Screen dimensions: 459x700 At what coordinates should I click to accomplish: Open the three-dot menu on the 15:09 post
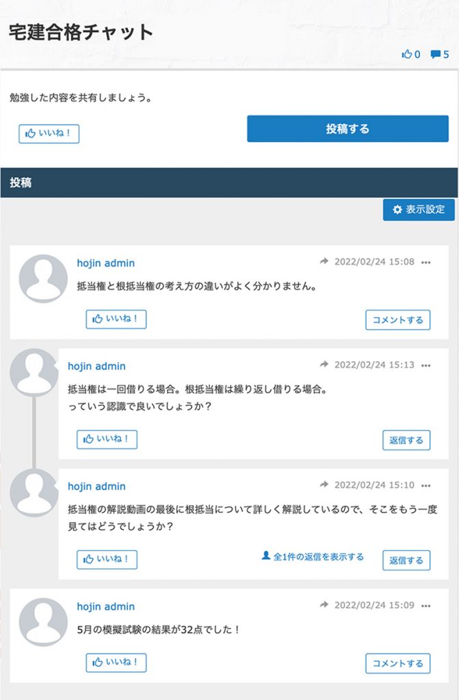coord(426,606)
